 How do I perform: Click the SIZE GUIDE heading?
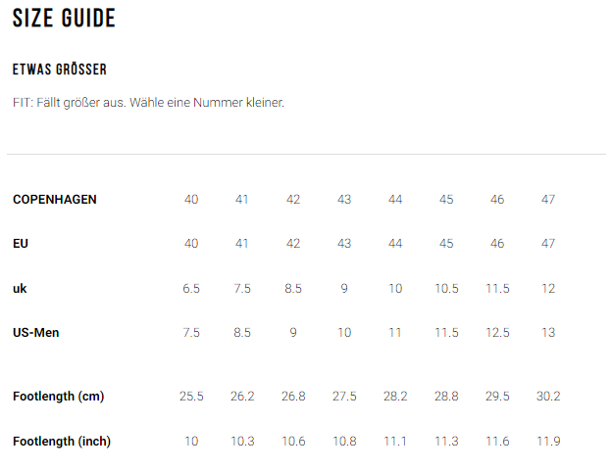64,19
